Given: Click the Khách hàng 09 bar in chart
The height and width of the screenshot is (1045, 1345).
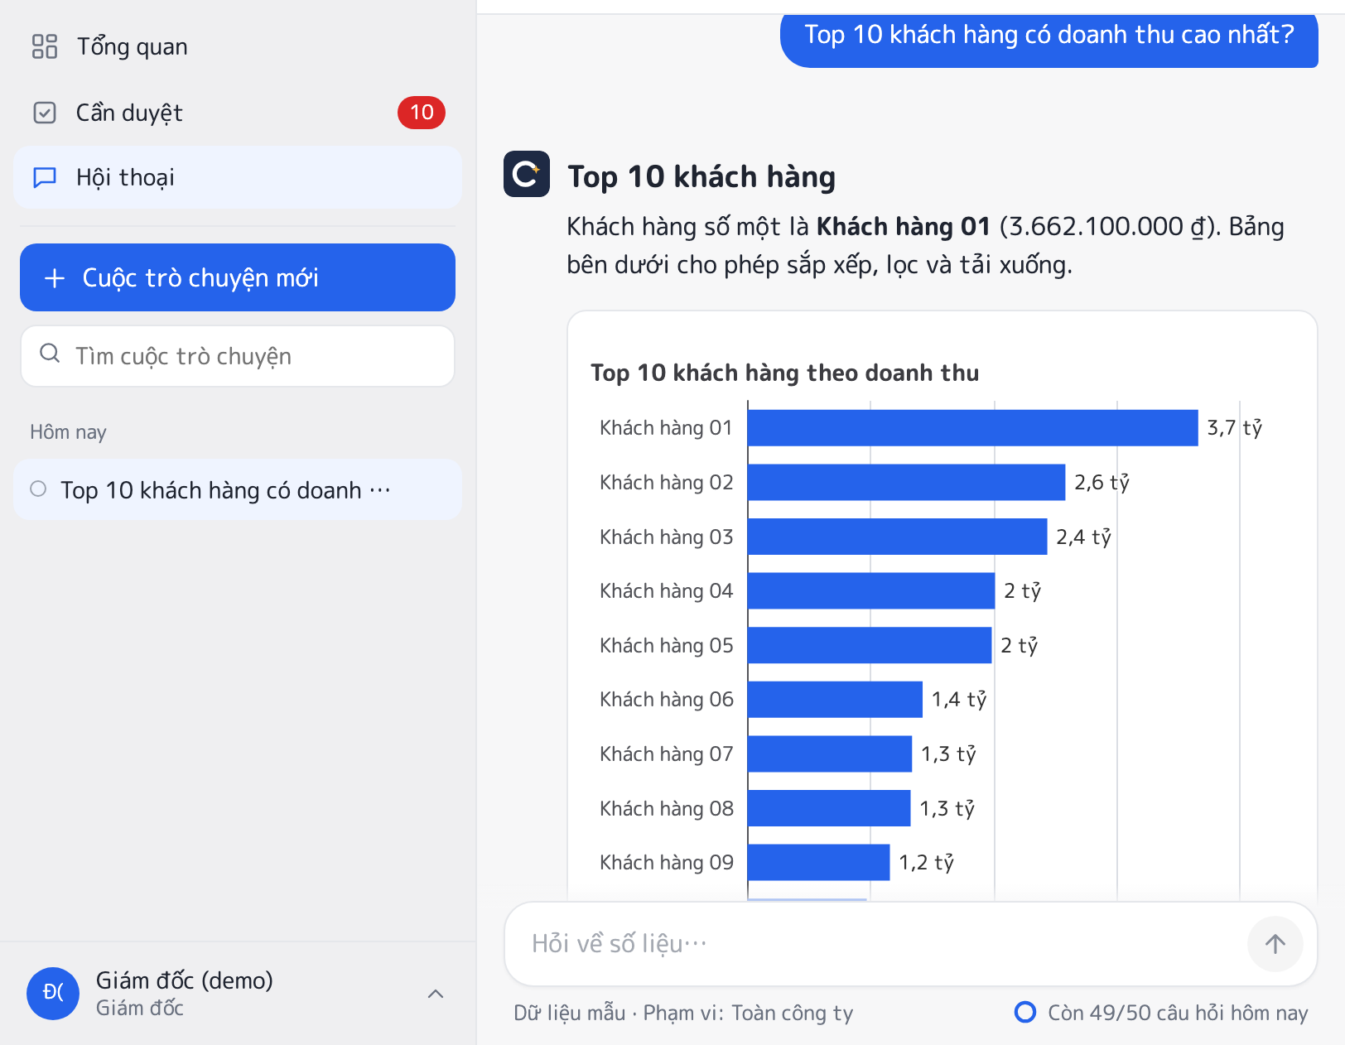Looking at the screenshot, I should 818,863.
